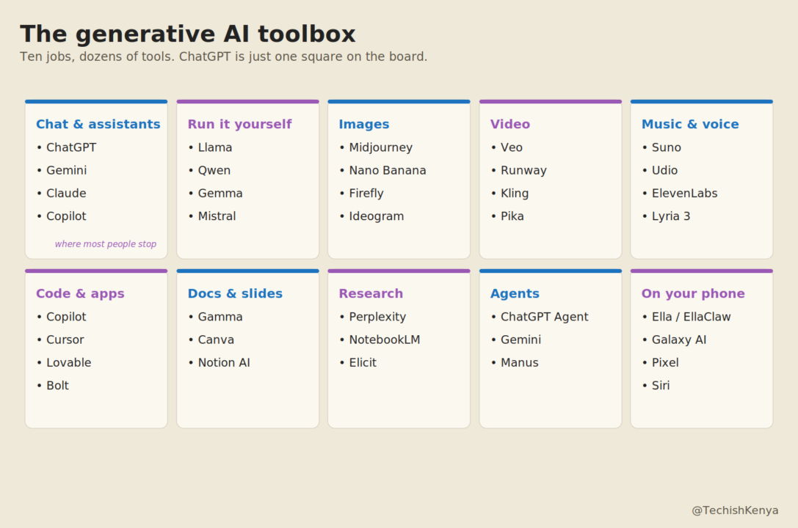The width and height of the screenshot is (798, 528).
Task: Select the "Music & voice" heading
Action: click(690, 124)
